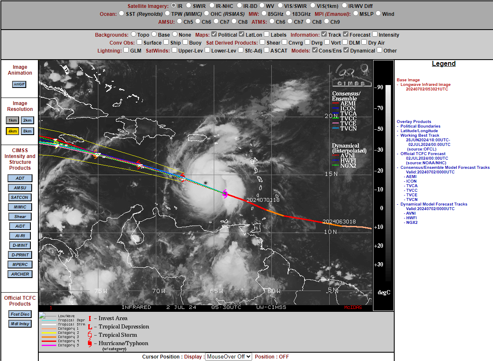The height and width of the screenshot is (361, 493).
Task: Select IR-NHC satellite imagery
Action: click(212, 5)
